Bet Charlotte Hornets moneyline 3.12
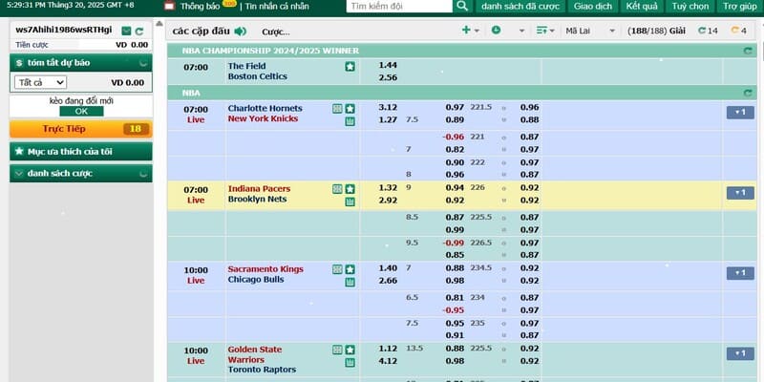This screenshot has width=764, height=382. (x=388, y=107)
